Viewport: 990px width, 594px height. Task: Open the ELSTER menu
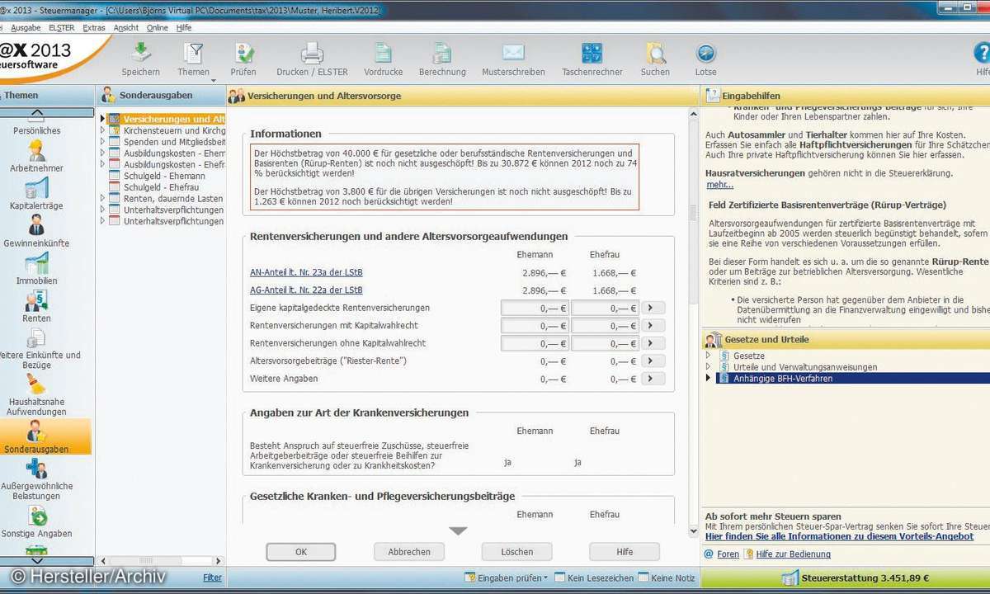tap(62, 27)
